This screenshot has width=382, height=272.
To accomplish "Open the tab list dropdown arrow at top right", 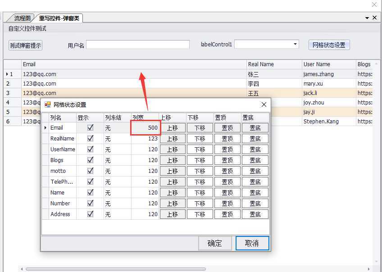I will (x=367, y=18).
